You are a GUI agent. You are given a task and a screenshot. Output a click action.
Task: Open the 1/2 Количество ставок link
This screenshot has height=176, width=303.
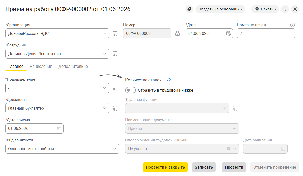[x=168, y=80]
